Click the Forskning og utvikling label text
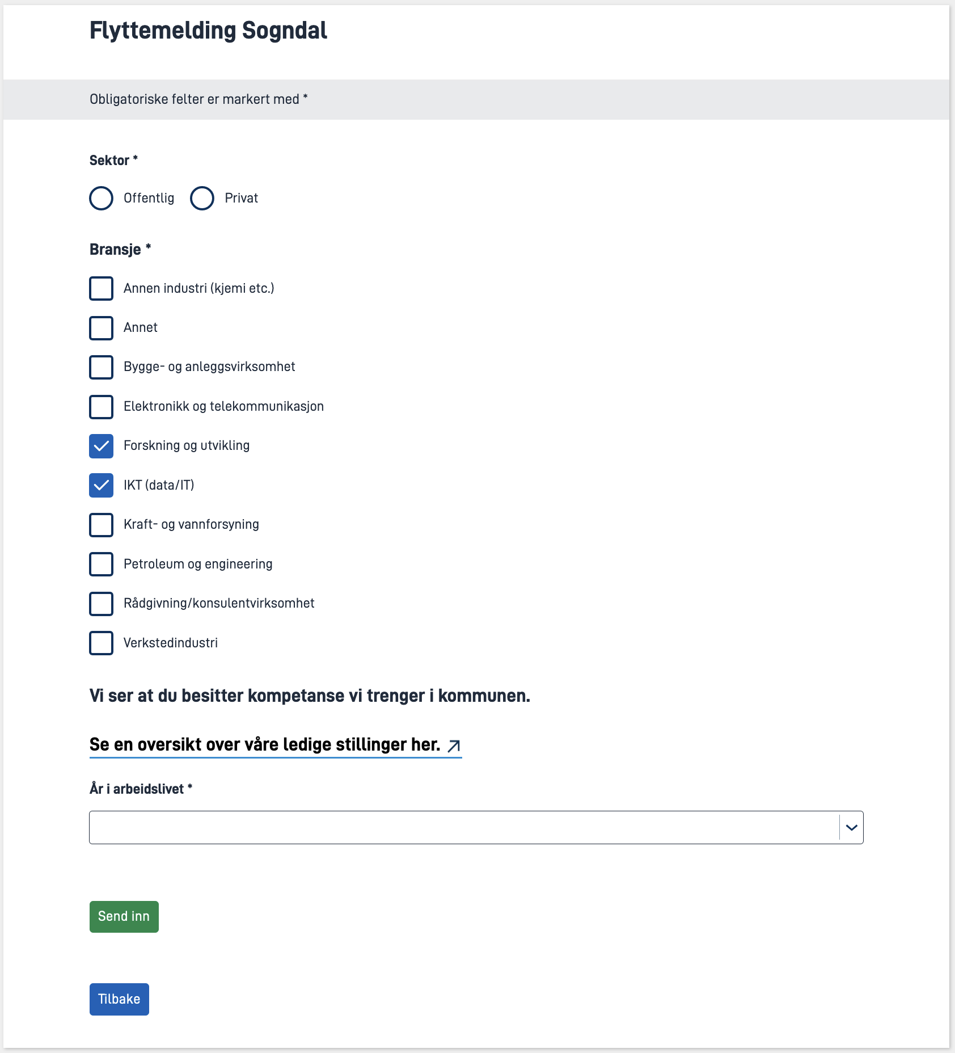This screenshot has height=1053, width=955. coord(187,446)
